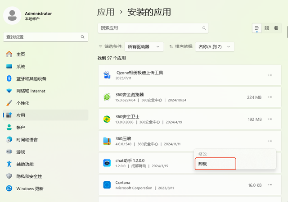Click the 应用 apps sidebar icon

pos(9,115)
